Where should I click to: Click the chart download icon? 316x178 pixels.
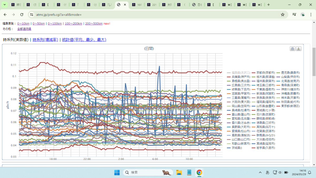pos(299,49)
